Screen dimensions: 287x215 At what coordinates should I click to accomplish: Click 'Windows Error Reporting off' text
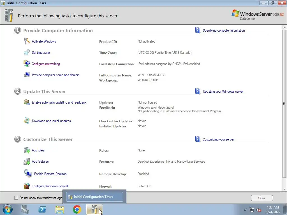click(x=156, y=107)
